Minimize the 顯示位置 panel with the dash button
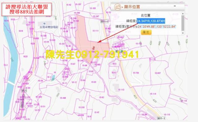This screenshot has height=122, width=198. coord(175,6)
